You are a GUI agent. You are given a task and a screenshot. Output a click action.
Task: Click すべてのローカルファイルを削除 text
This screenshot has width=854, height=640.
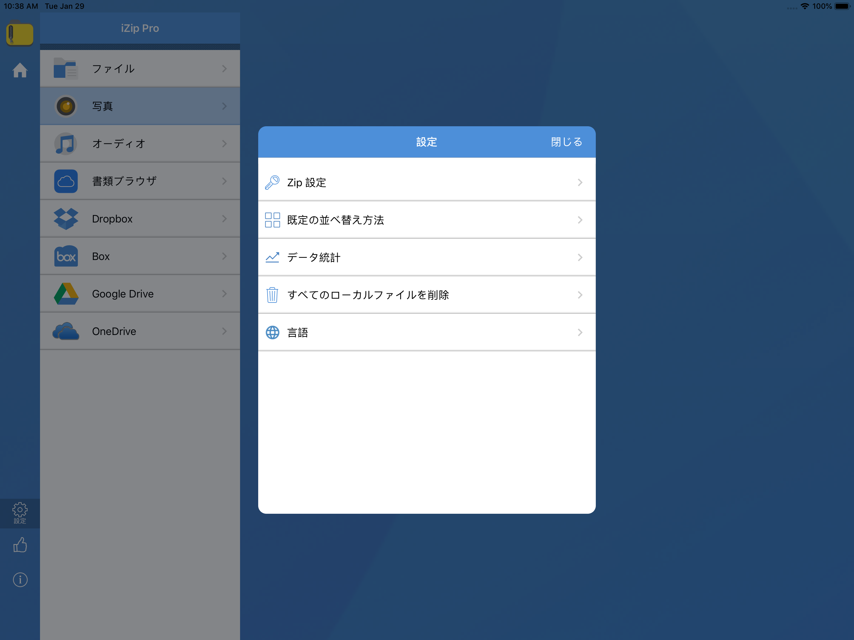368,295
